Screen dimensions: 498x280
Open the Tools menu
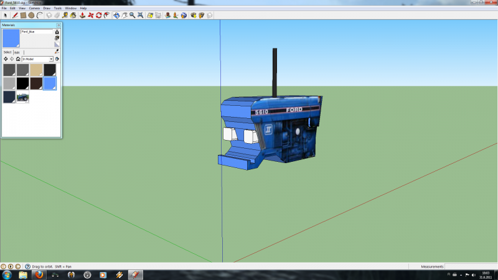(x=58, y=8)
